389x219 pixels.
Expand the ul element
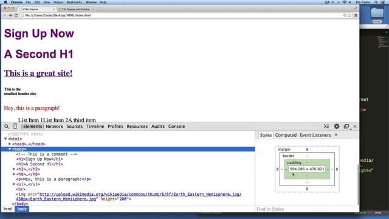14,184
